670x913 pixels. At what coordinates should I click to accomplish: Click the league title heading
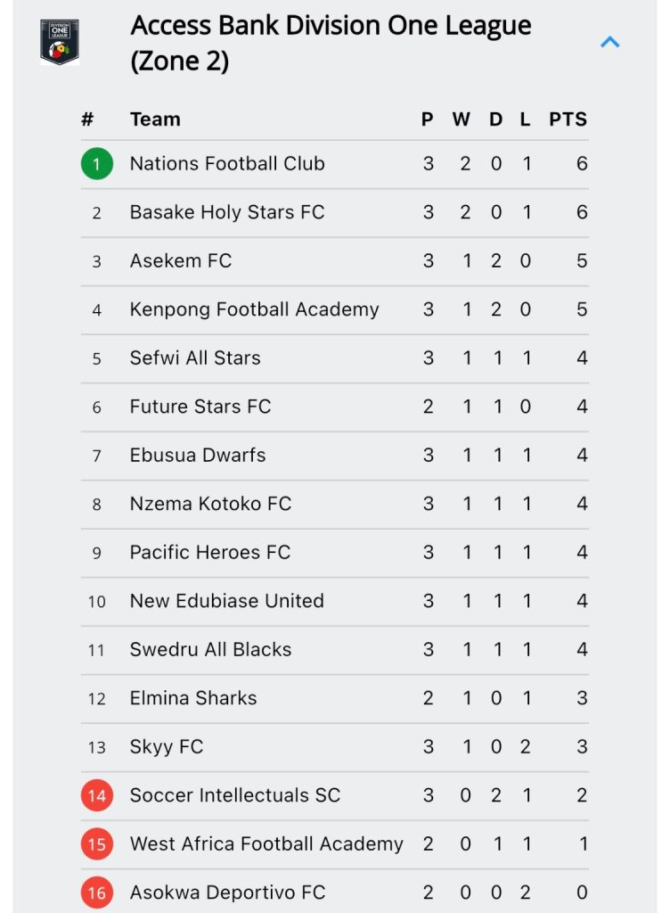pos(331,43)
